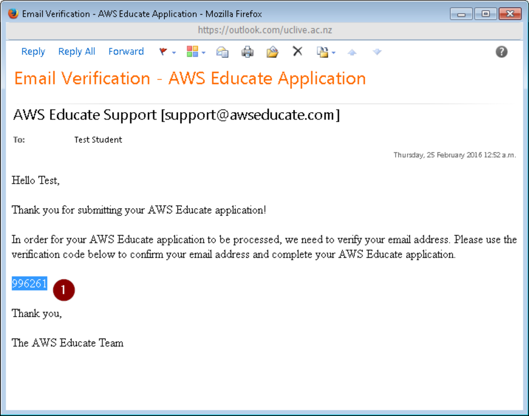Click the email subject heading
Screen dimensions: 529x416
tap(190, 79)
